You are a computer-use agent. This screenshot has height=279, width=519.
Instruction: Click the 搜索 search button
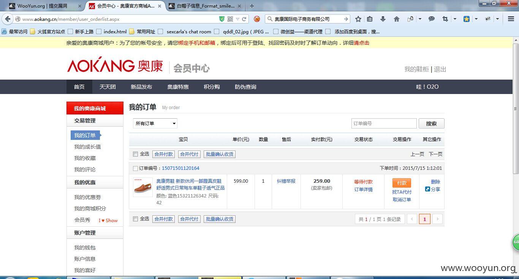pos(431,124)
